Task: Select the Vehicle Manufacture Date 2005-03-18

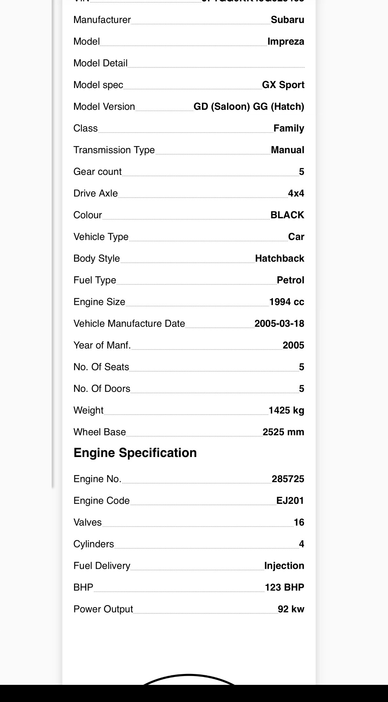Action: click(279, 323)
